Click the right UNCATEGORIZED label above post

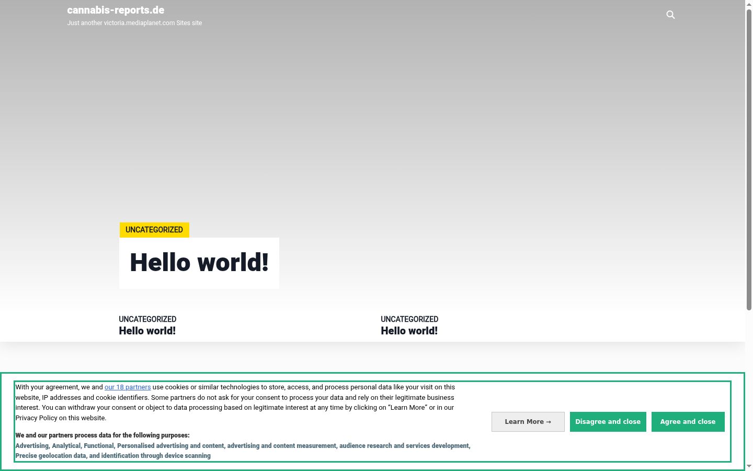[409, 319]
